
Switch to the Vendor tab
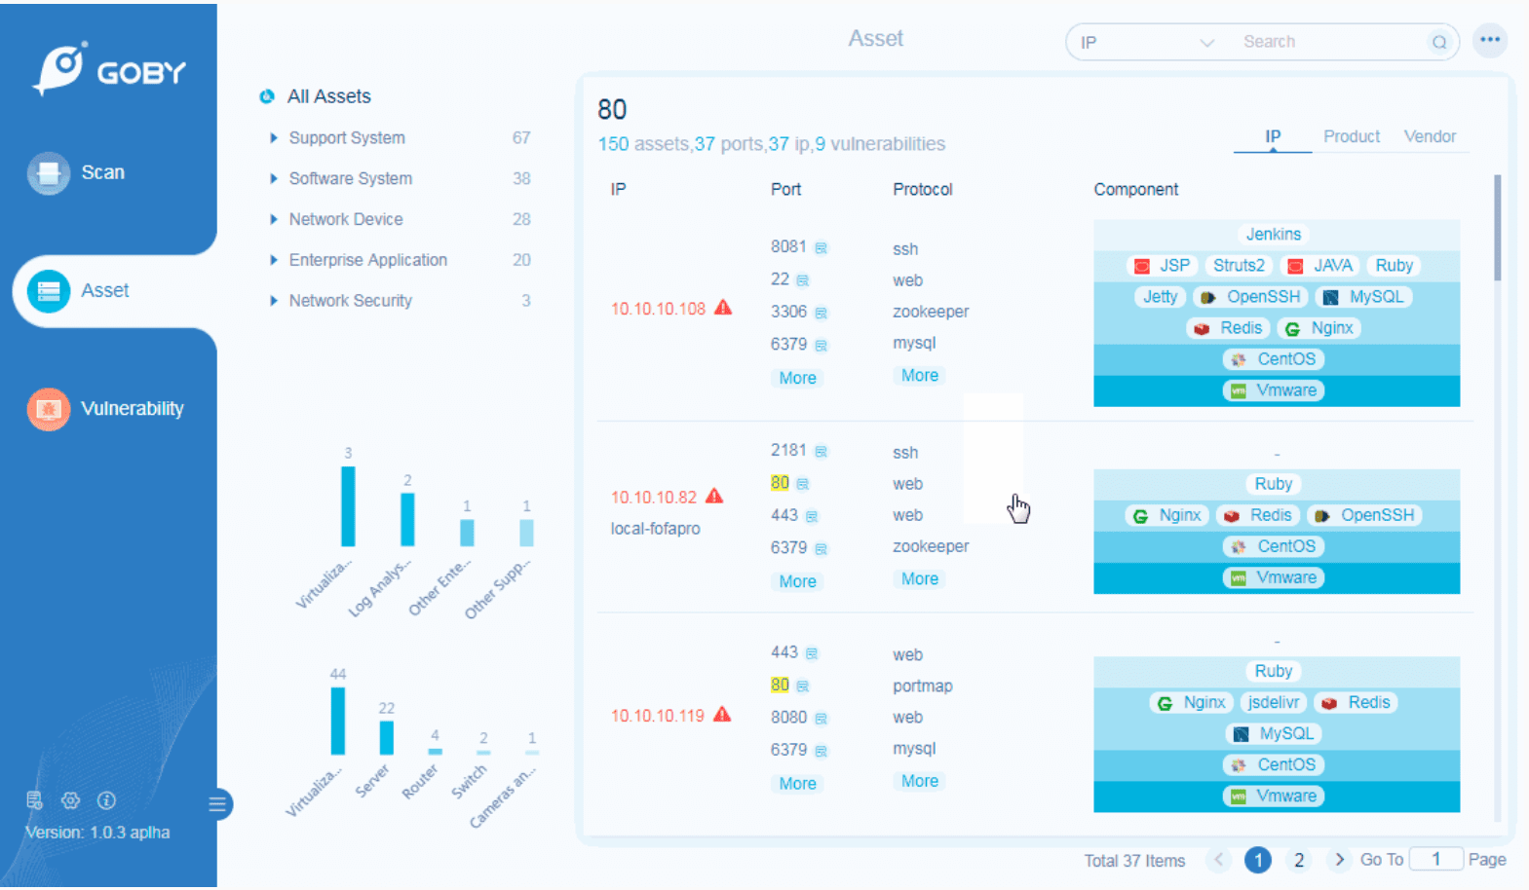point(1429,137)
